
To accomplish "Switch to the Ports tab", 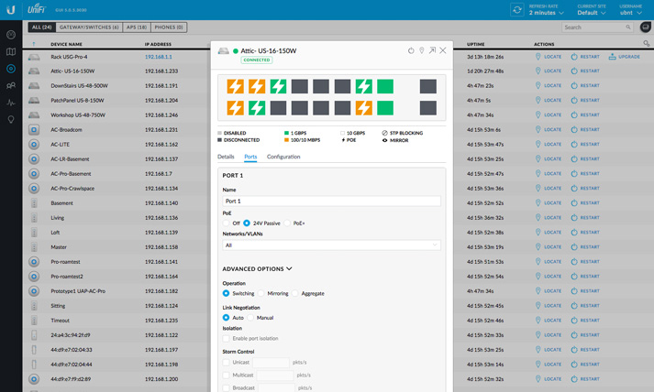I will click(250, 157).
